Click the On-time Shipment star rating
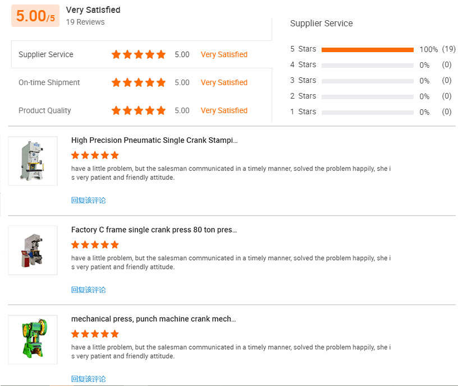The width and height of the screenshot is (458, 386). [x=139, y=82]
